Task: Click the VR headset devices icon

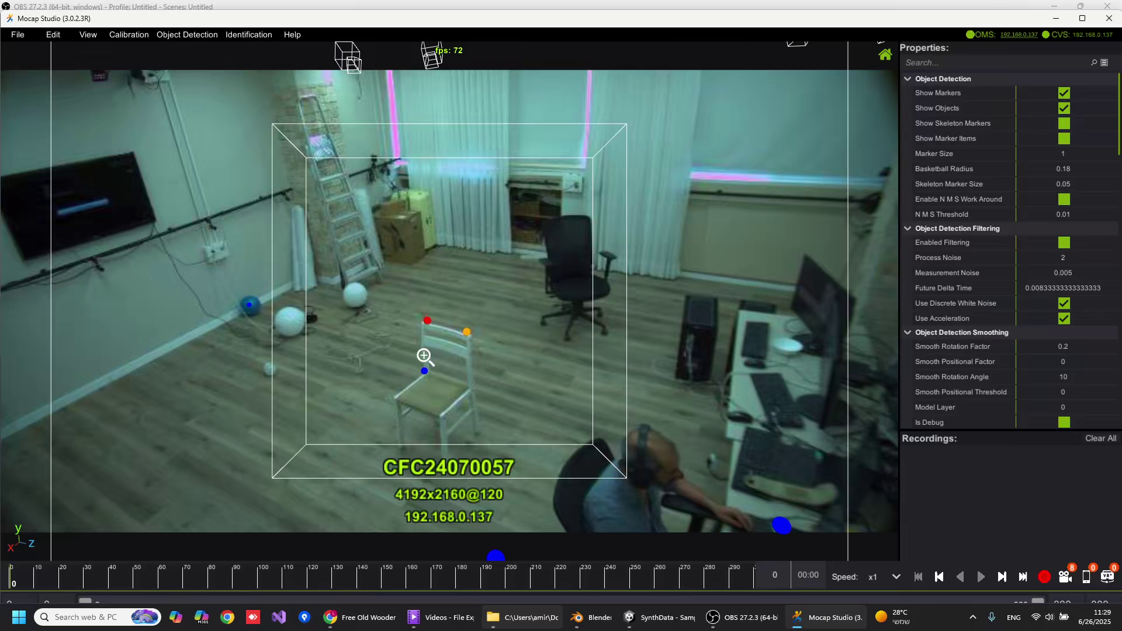Action: coord(1107,577)
